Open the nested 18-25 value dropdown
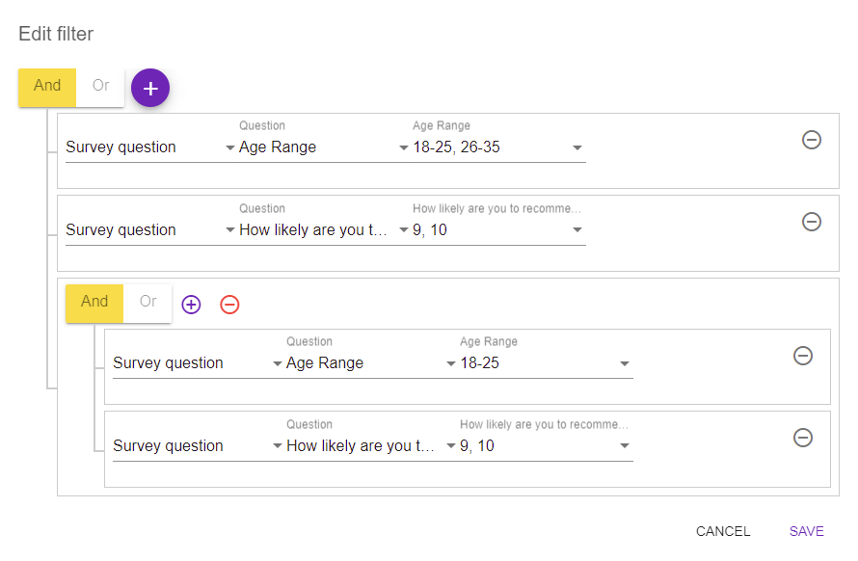Viewport: 858px width, 561px height. pyautogui.click(x=546, y=363)
